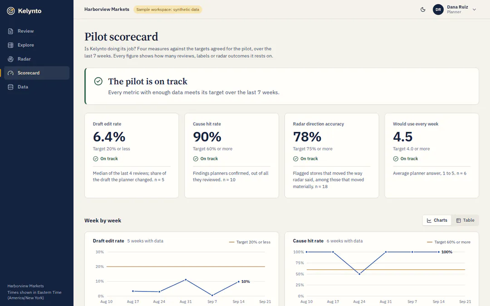The width and height of the screenshot is (490, 306).
Task: Click the Kelynto brand name
Action: point(29,11)
